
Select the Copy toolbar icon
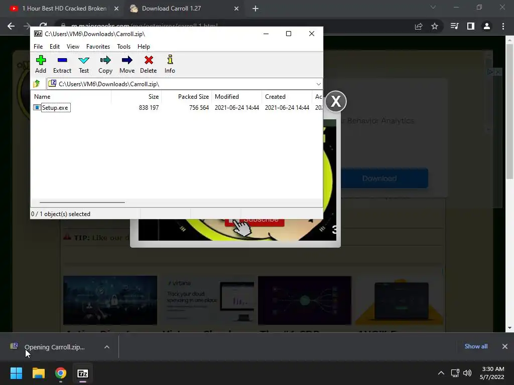point(105,64)
